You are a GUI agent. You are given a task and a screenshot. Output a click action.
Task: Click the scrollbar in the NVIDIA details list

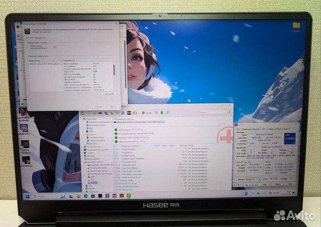pos(114,70)
